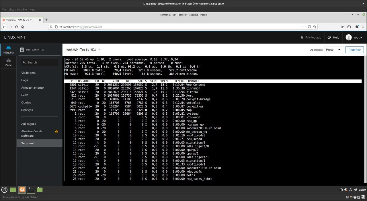Open the Aparência theme dropdown
Image resolution: width=367 pixels, height=201 pixels.
pyautogui.click(x=334, y=50)
